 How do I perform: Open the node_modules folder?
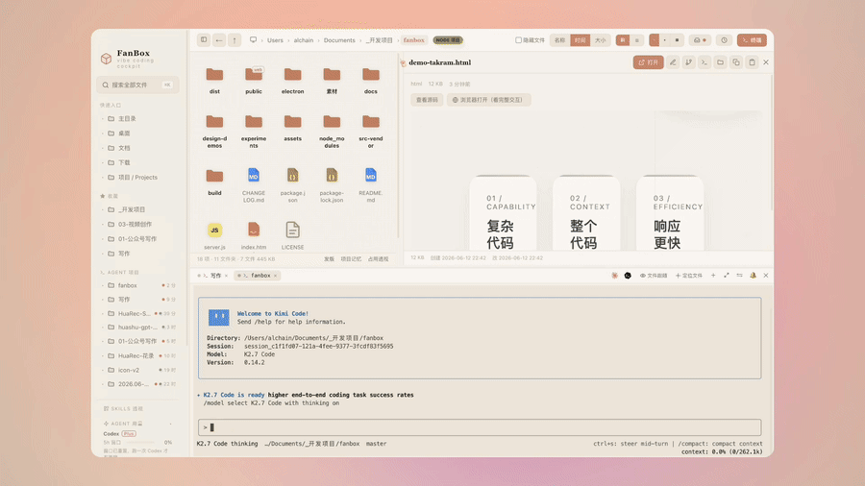click(332, 131)
